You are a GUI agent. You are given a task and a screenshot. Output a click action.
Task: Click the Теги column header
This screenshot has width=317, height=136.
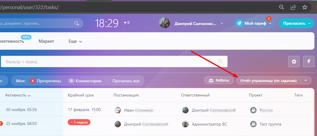coord(298,95)
